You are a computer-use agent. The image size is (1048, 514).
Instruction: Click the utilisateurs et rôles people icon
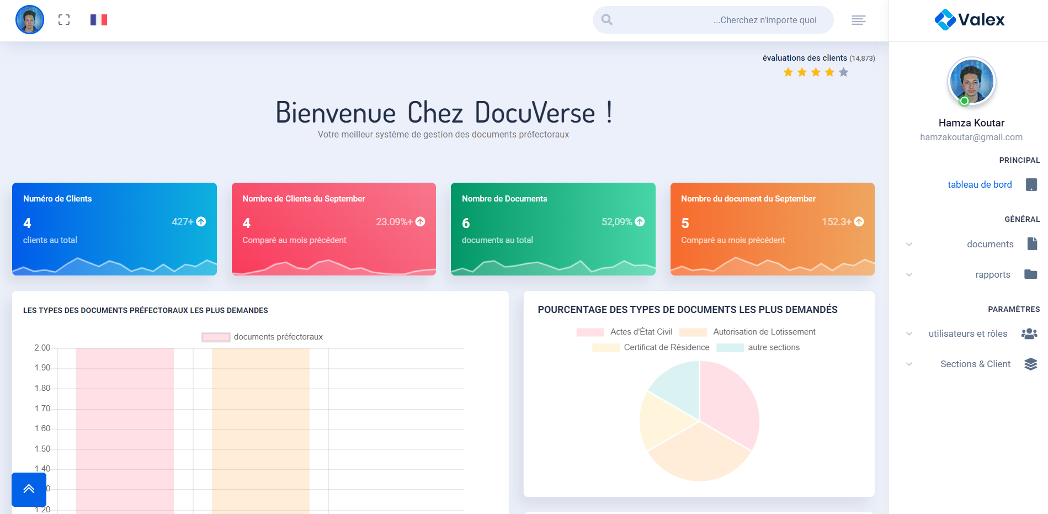coord(1029,333)
